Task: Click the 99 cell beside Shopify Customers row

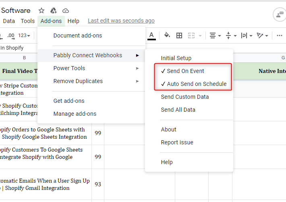Action: pyautogui.click(x=98, y=157)
